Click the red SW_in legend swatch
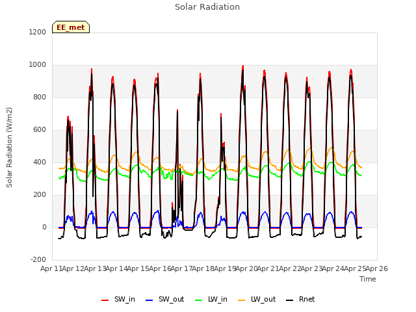Image resolution: width=416 pixels, height=312 pixels. click(105, 300)
